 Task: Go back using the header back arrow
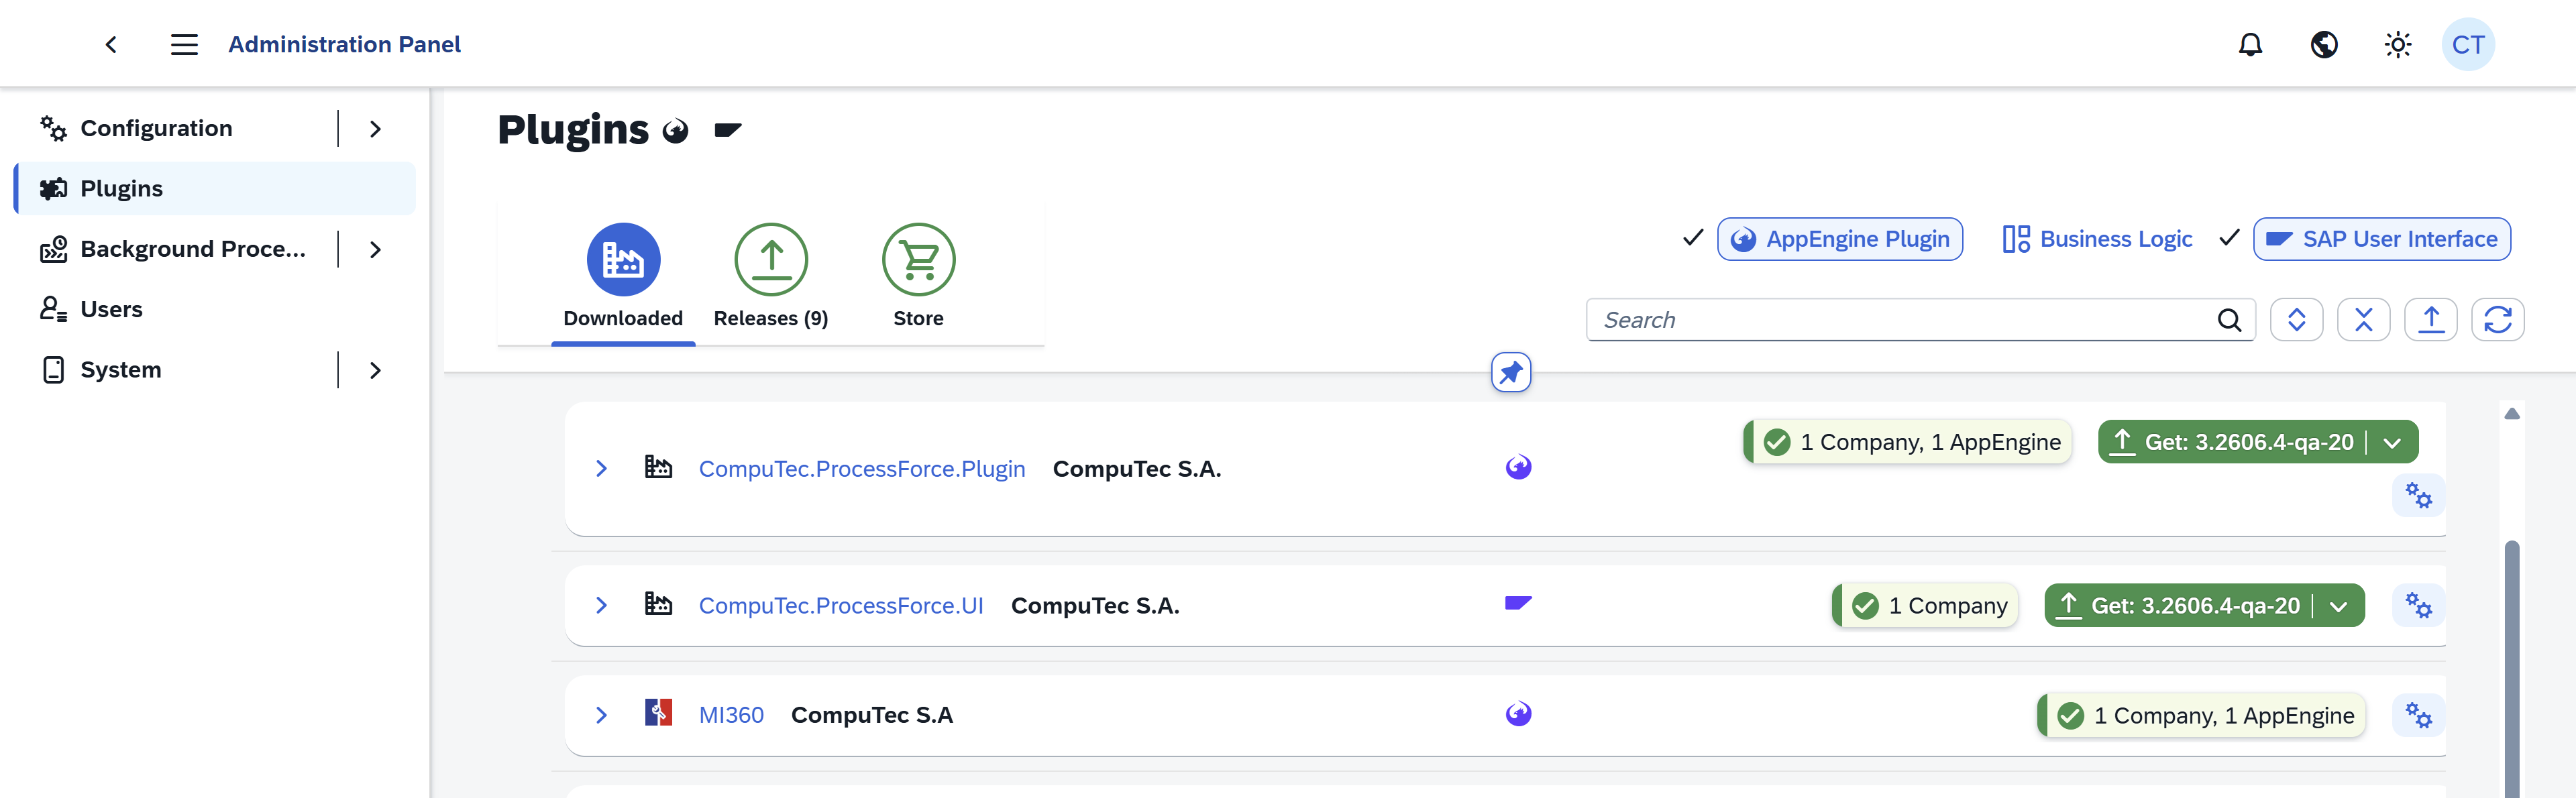[111, 44]
